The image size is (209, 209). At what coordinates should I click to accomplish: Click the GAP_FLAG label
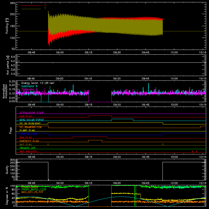(x=26, y=116)
